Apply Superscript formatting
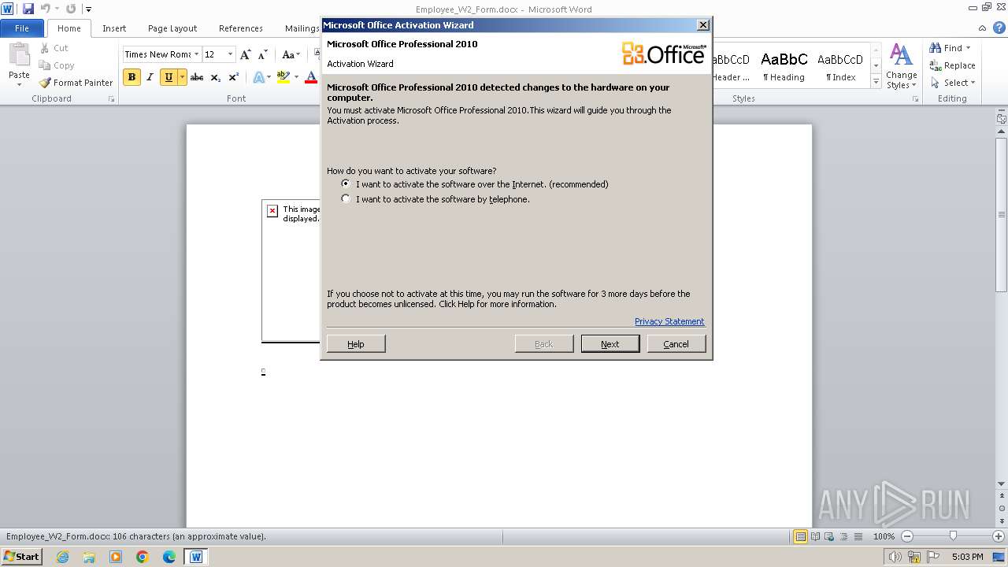 [233, 77]
